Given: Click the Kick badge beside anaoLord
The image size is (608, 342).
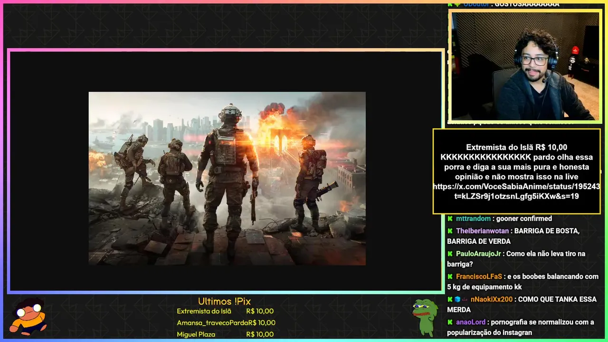Looking at the screenshot, I should 450,322.
